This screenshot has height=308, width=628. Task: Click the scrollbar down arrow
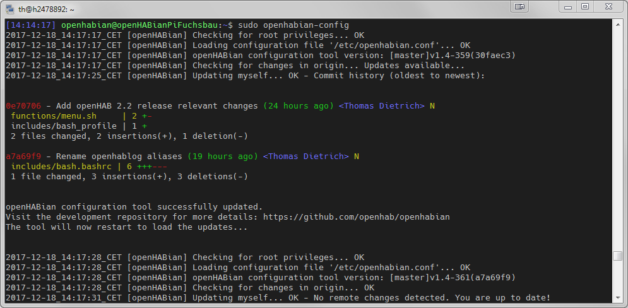coord(618,297)
